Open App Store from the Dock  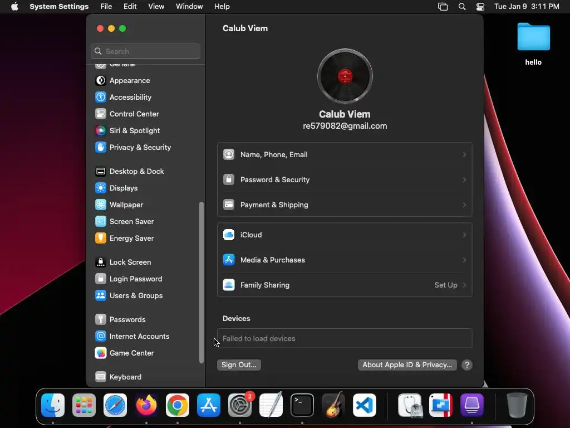tap(209, 405)
